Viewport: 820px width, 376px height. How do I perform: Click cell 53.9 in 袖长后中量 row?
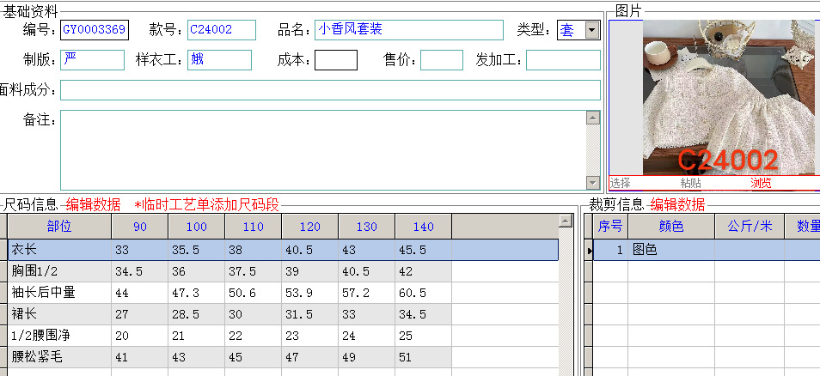(x=310, y=293)
